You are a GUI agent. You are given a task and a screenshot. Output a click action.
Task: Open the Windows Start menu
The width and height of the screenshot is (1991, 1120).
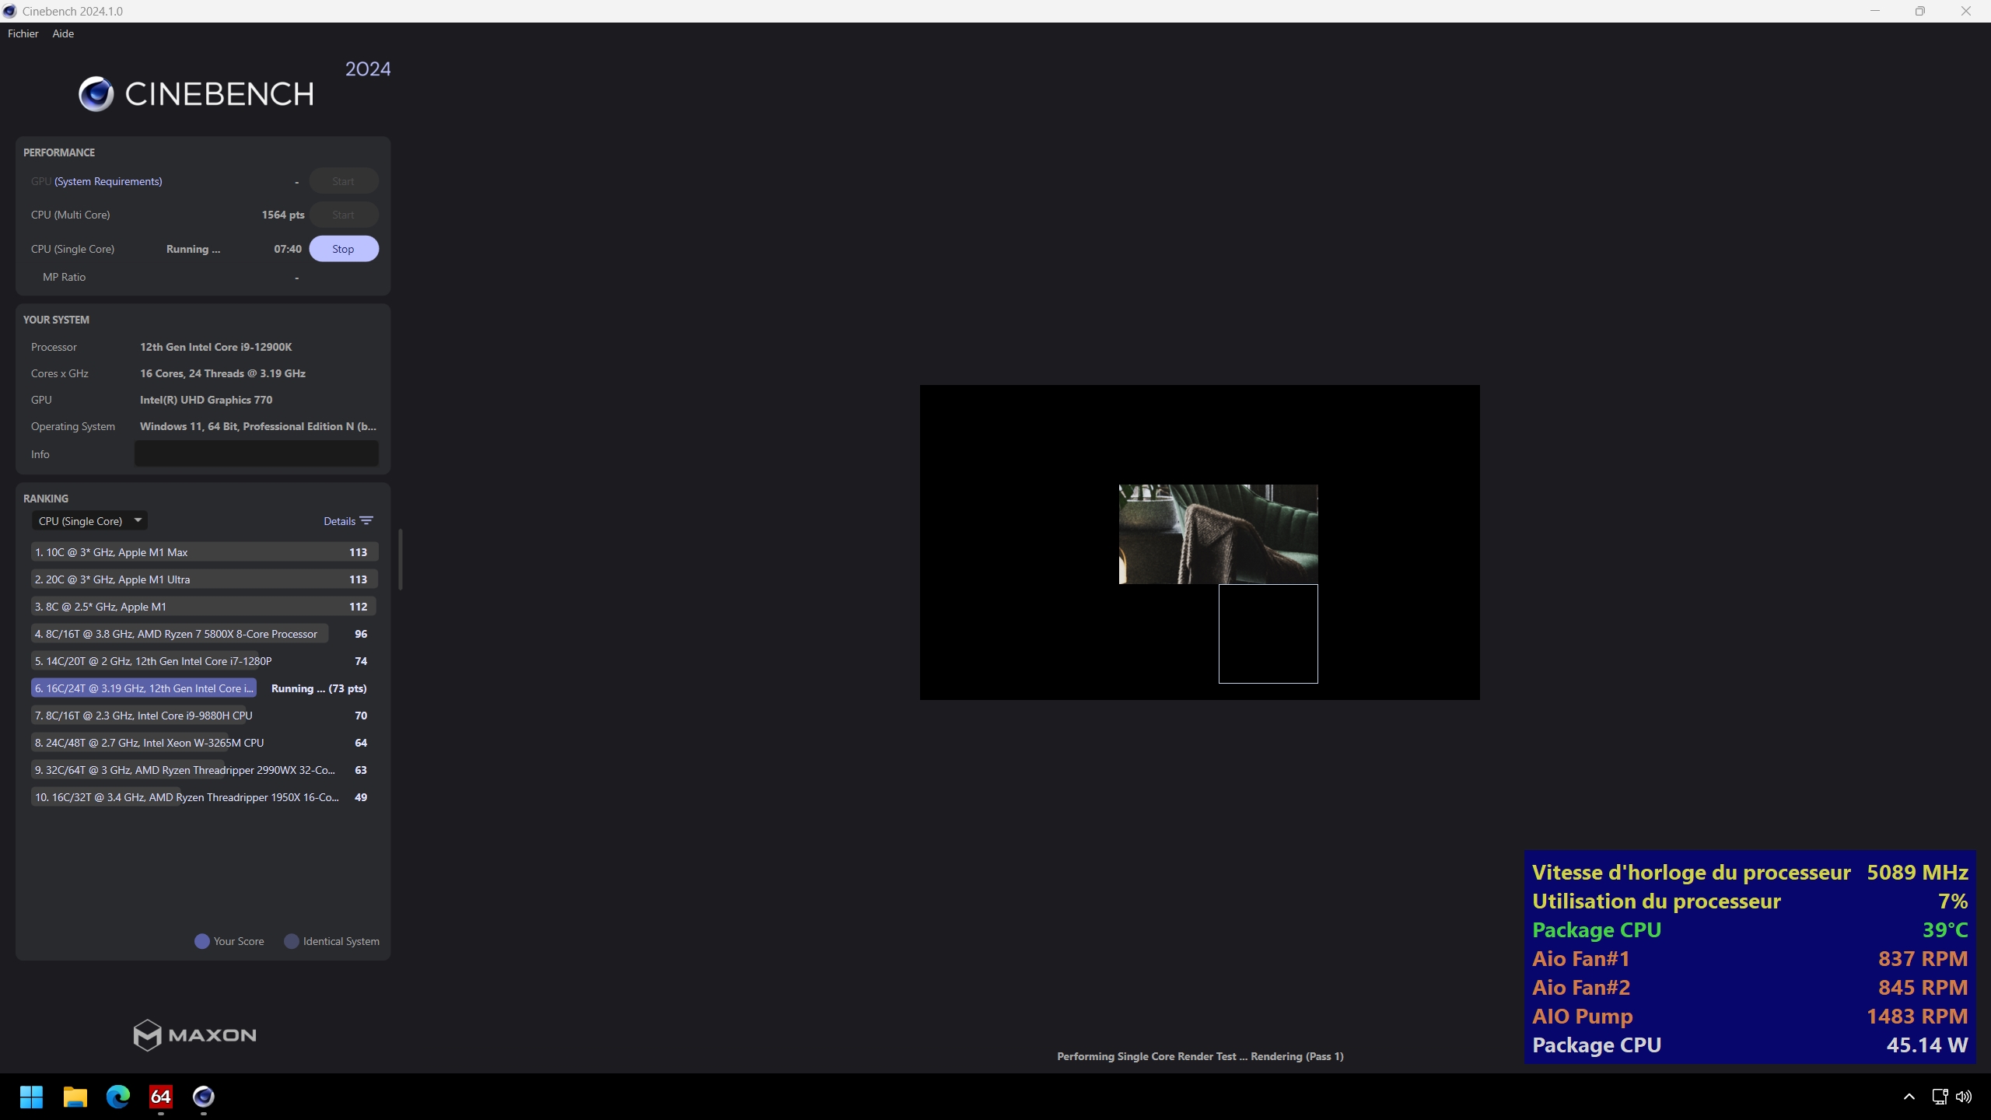click(x=31, y=1097)
